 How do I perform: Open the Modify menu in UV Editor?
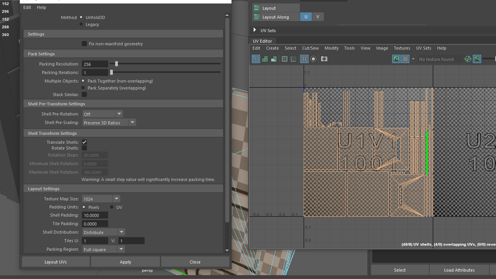332,48
